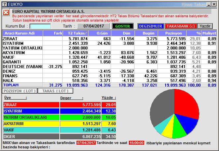Click the GOSTER button
The height and width of the screenshot is (151, 219).
pyautogui.click(x=123, y=26)
